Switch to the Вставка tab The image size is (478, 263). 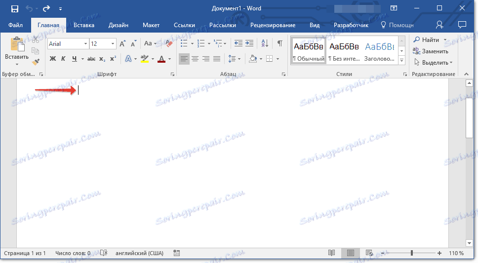(84, 25)
